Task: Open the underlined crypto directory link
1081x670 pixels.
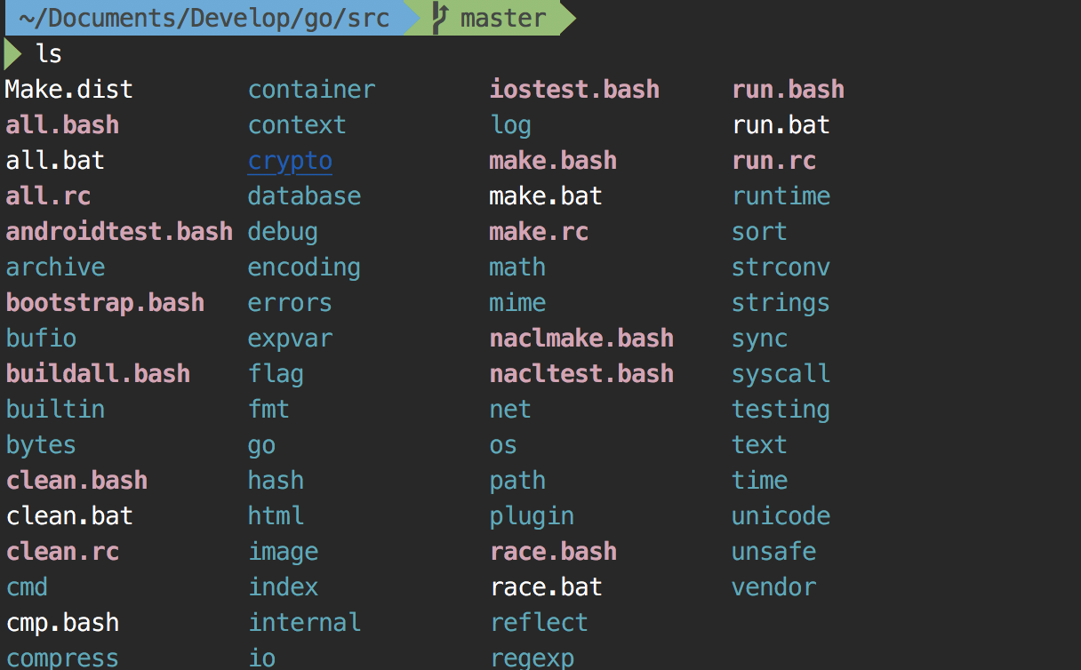Action: click(x=290, y=161)
